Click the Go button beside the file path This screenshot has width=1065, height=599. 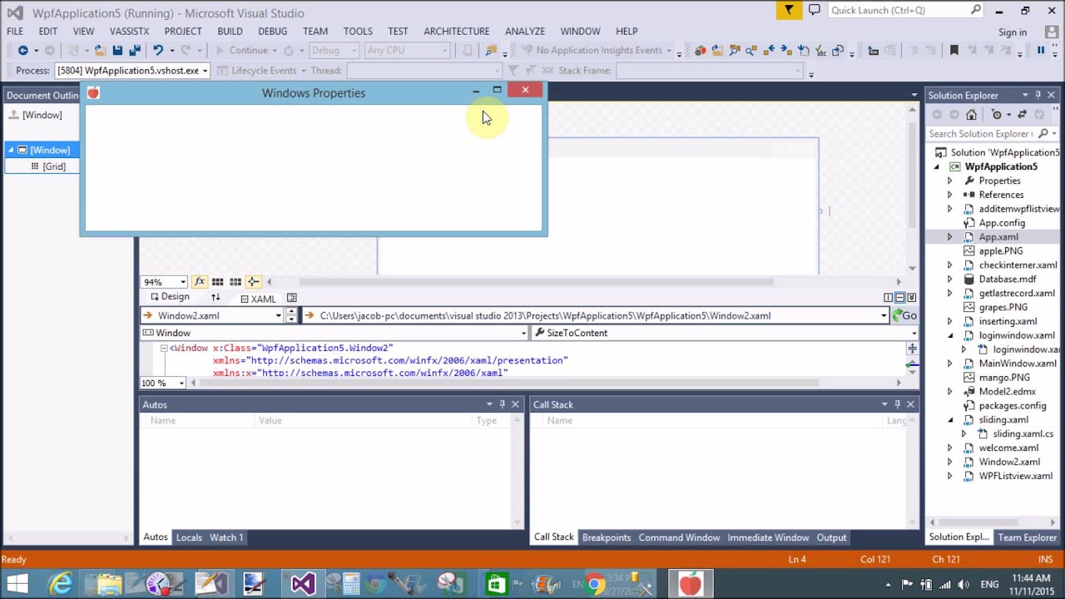904,315
